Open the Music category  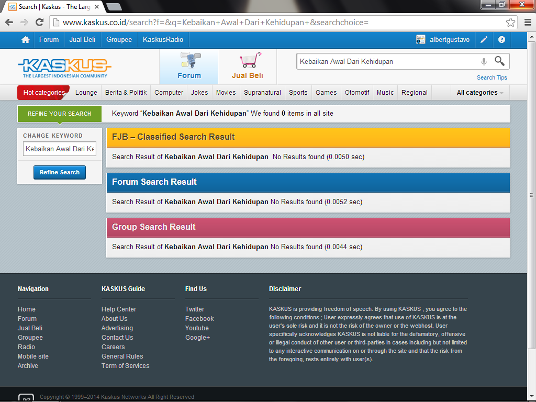tap(385, 93)
